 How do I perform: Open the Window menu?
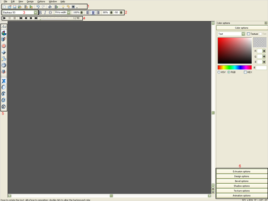click(x=53, y=1)
